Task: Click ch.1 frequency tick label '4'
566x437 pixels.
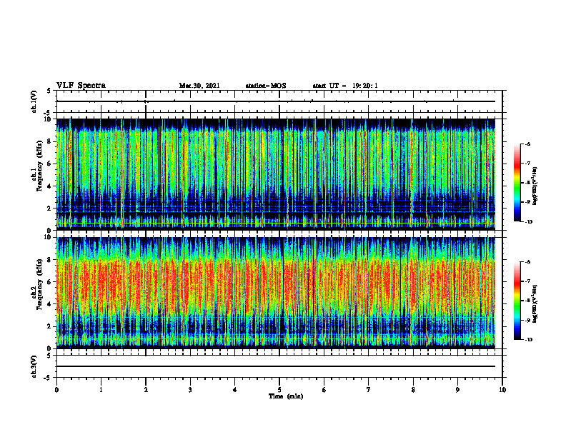Action: pos(51,186)
